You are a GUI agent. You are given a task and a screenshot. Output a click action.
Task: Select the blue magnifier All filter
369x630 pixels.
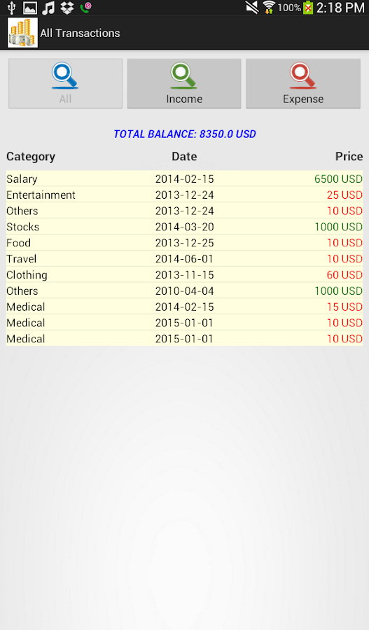point(66,83)
